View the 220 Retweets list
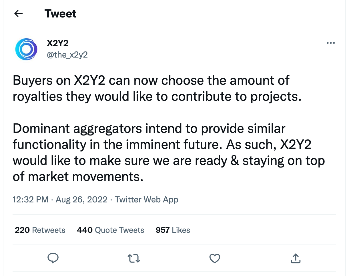347x276 pixels. click(40, 230)
